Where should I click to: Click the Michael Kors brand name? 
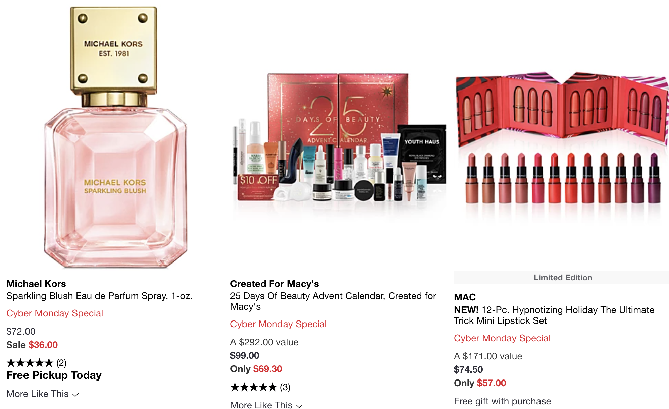point(36,284)
